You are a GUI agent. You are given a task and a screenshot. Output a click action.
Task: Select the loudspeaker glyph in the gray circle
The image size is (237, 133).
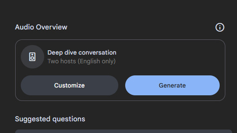[33, 57]
